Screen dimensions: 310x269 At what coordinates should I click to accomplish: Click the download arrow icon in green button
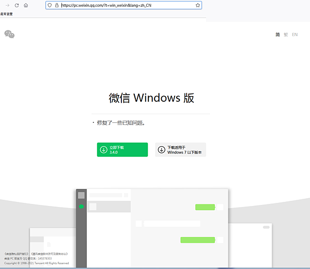[x=104, y=150]
